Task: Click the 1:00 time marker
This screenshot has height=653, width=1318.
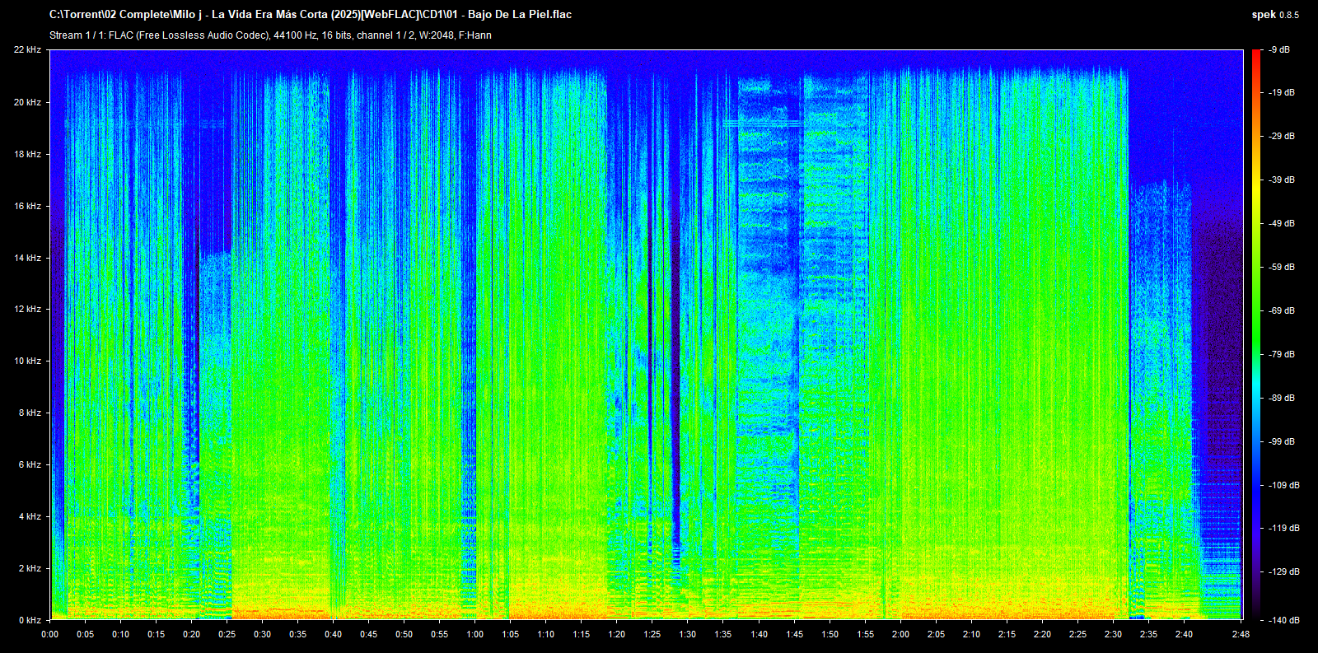Action: coord(475,635)
